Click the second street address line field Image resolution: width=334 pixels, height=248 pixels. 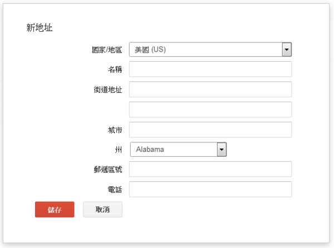(210, 109)
